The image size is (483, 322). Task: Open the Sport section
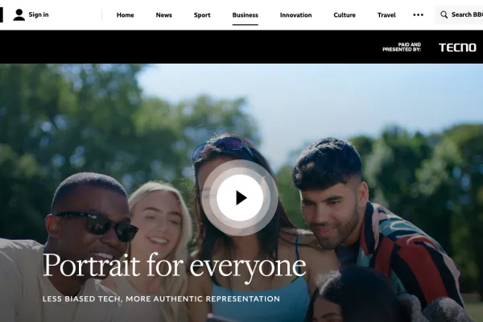[202, 15]
